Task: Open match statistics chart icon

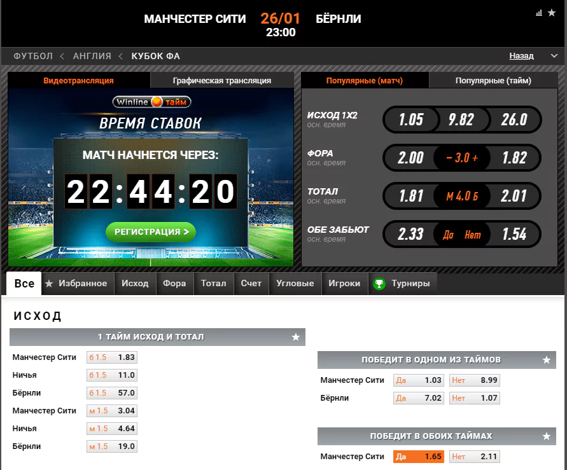Action: (x=539, y=13)
